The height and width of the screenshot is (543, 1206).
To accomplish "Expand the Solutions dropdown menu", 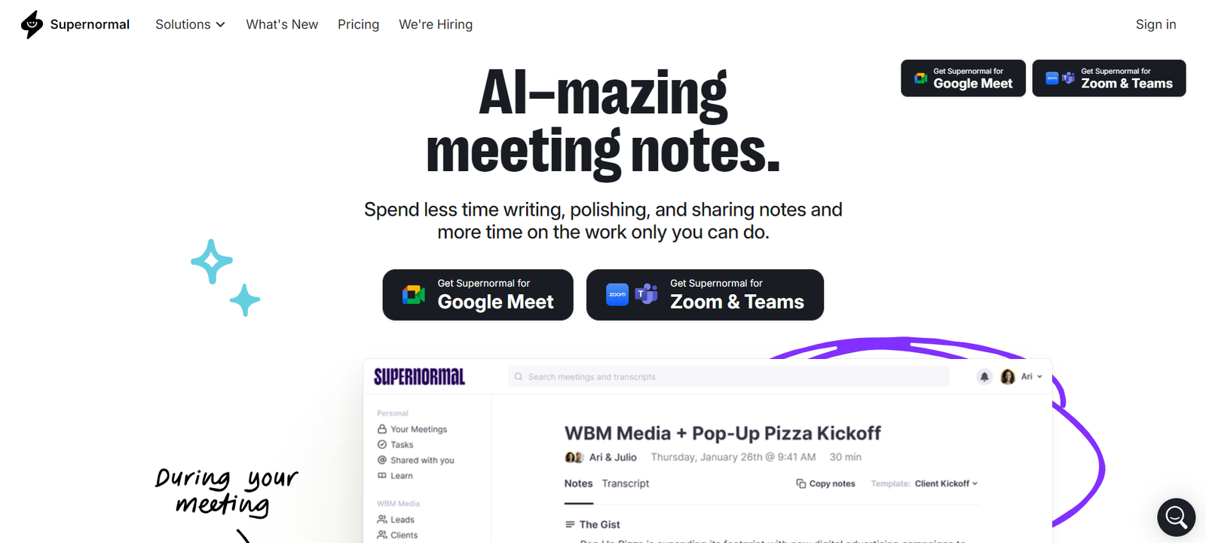I will click(x=190, y=24).
